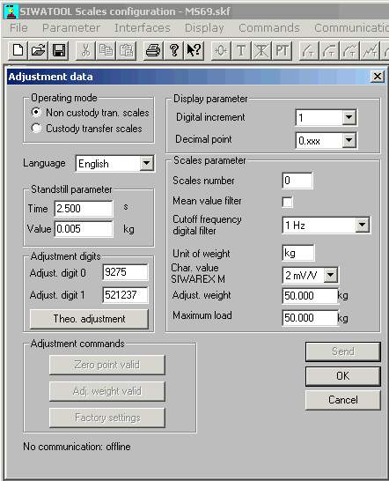Open the Display menu
The image size is (389, 481).
pos(204,28)
